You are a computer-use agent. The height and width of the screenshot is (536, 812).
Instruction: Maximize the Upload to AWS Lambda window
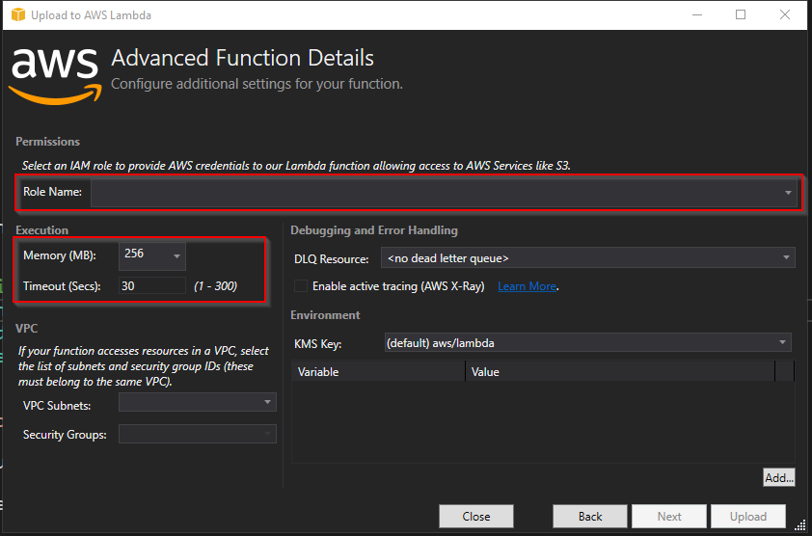pyautogui.click(x=741, y=15)
